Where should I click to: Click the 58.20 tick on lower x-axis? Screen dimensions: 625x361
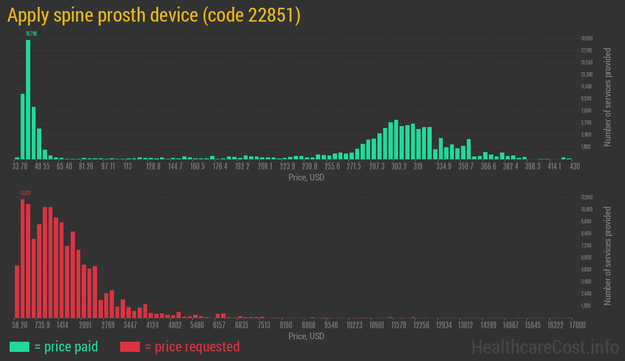(20, 325)
